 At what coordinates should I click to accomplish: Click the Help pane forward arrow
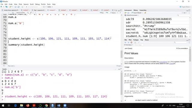tap(128, 43)
